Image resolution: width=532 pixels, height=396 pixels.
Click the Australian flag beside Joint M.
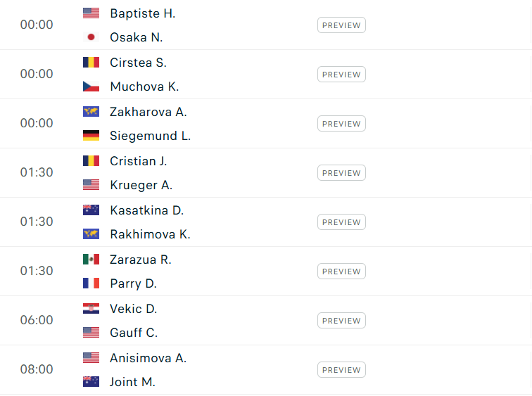pos(91,382)
